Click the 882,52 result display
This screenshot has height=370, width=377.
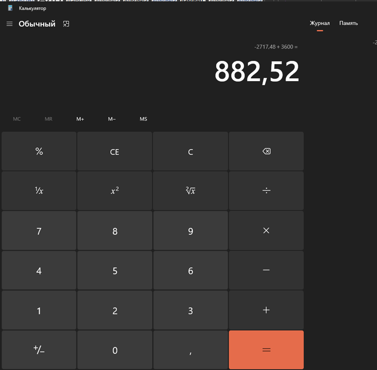pos(256,72)
